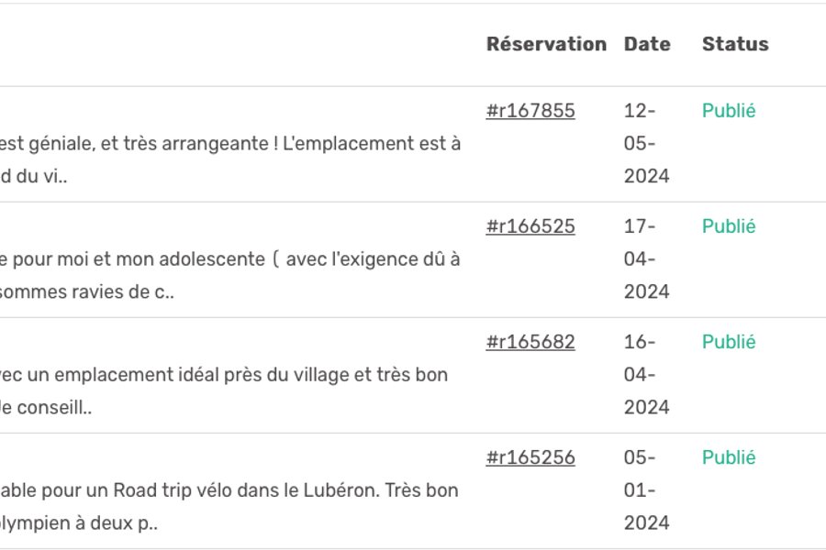Open review saying "géniale, et très arrangeante"
Image resolution: width=826 pixels, height=550 pixels.
229,144
